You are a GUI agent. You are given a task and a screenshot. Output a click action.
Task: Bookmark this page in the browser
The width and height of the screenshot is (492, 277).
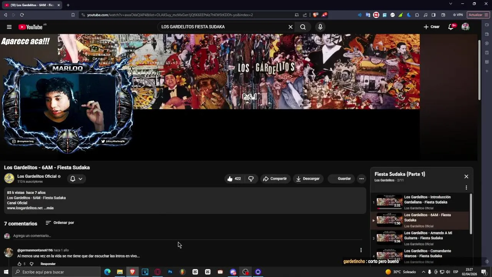click(73, 15)
